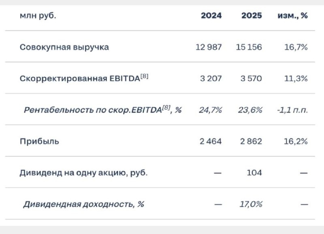Click revenue value 12 987
This screenshot has height=234, width=324.
(209, 47)
